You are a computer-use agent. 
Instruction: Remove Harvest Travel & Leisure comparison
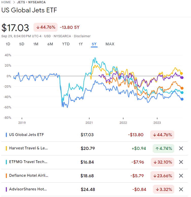(181, 148)
